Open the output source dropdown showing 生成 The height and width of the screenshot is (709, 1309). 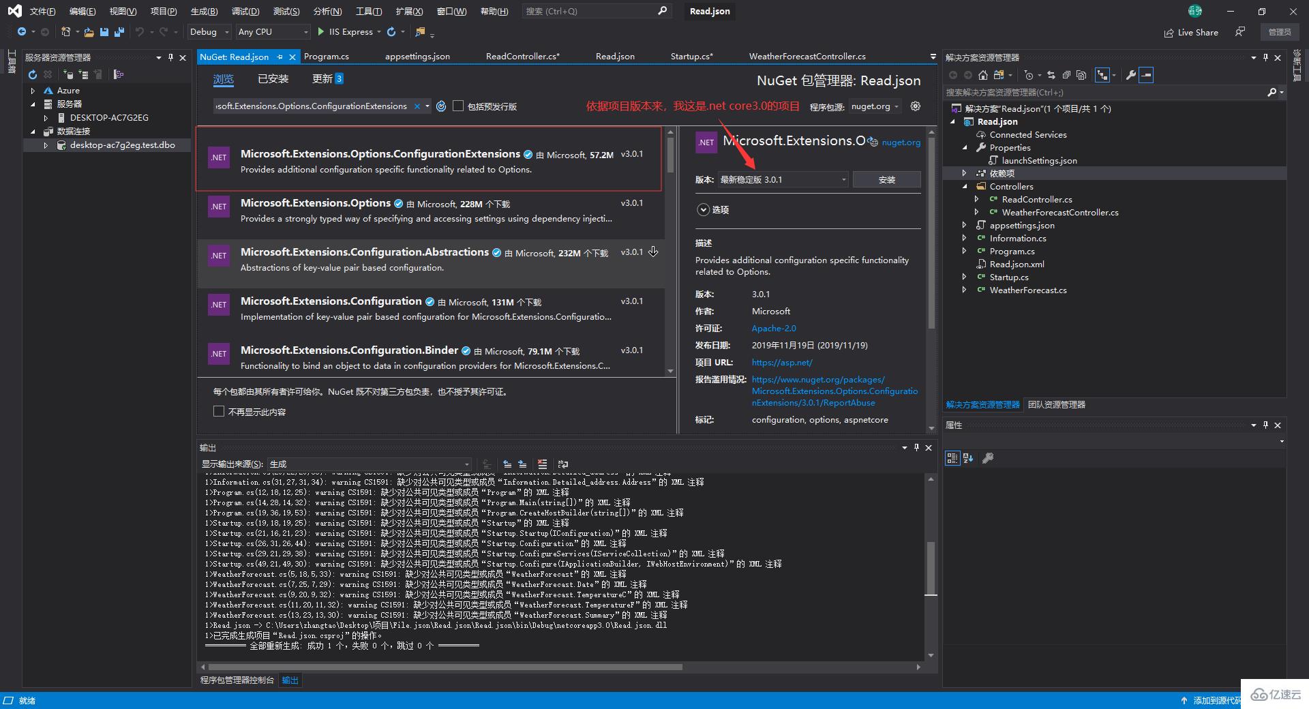[x=370, y=464]
